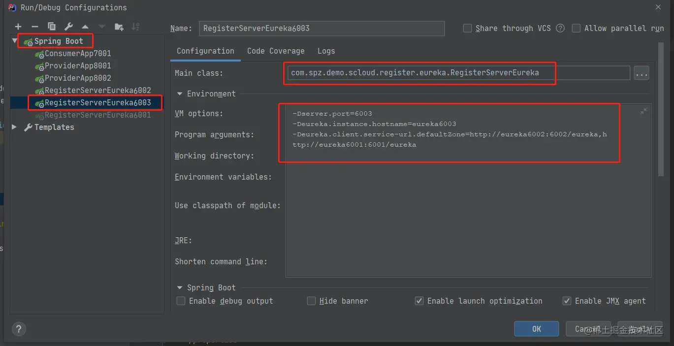
Task: Click -Dserver.port=6003 line
Action: (332, 113)
